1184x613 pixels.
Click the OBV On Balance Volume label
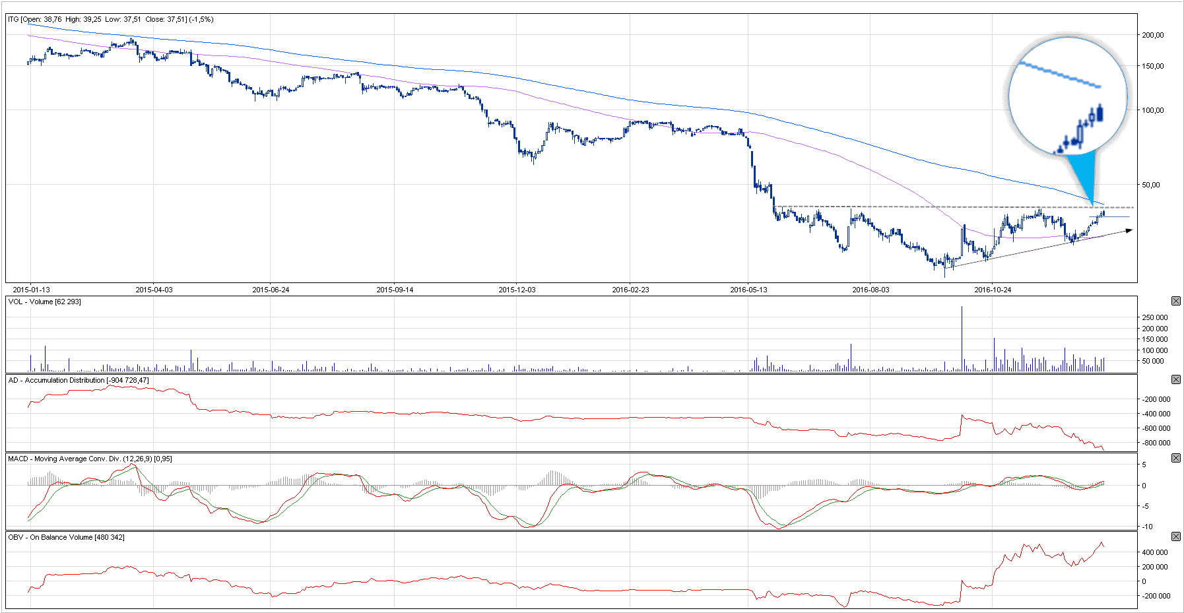point(66,537)
